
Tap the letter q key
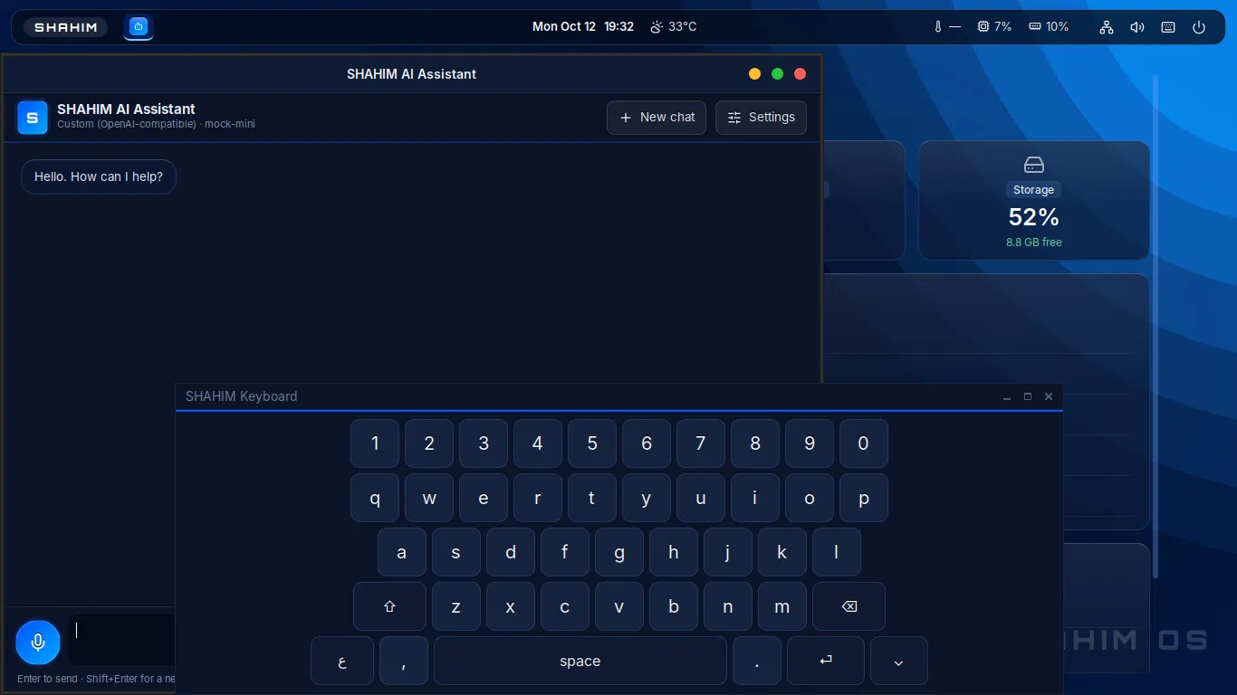(375, 498)
